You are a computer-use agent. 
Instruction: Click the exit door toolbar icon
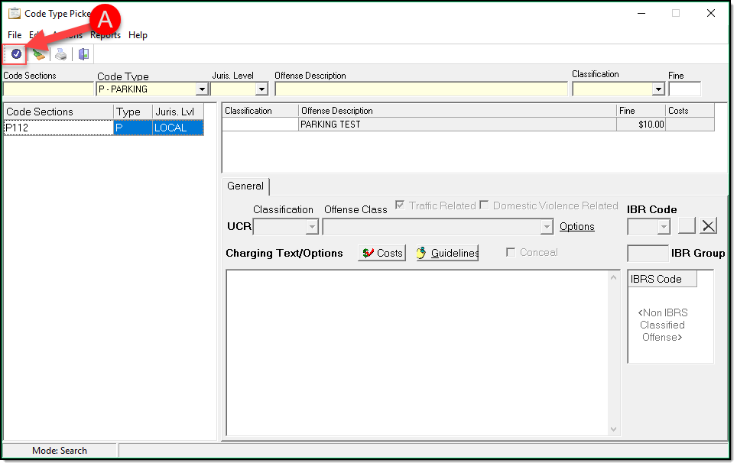(83, 54)
